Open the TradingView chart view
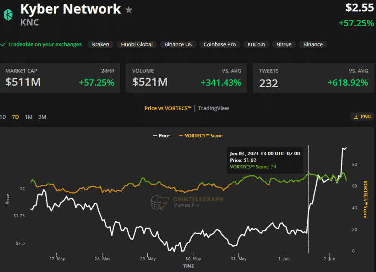Viewport: 376px width, 272px height. coord(213,108)
